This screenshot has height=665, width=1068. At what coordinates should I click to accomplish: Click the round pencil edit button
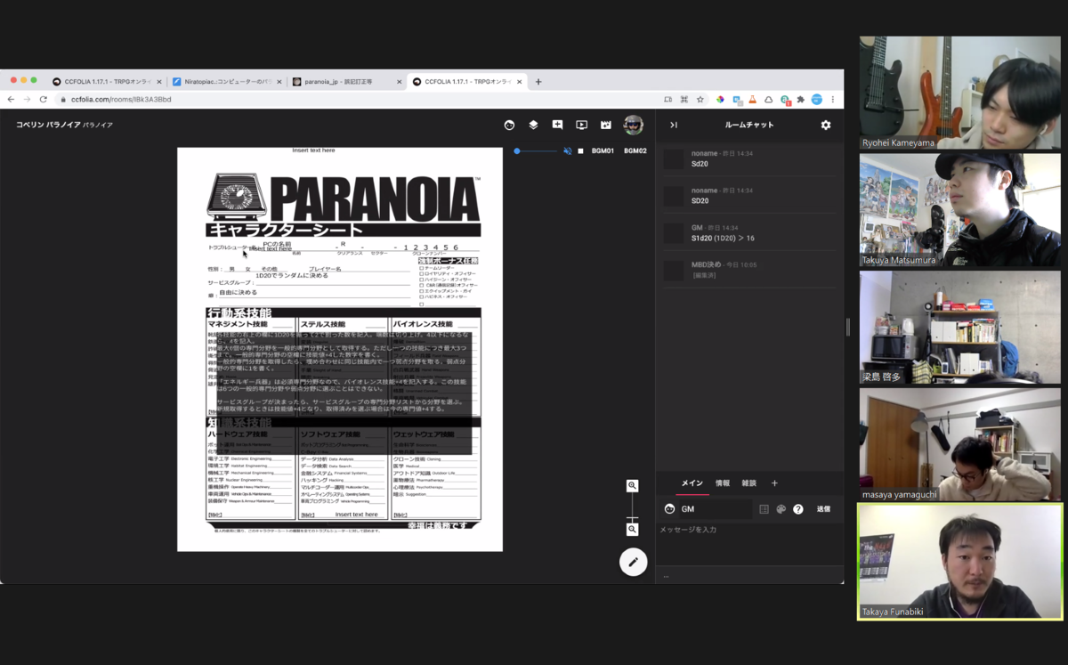(634, 562)
